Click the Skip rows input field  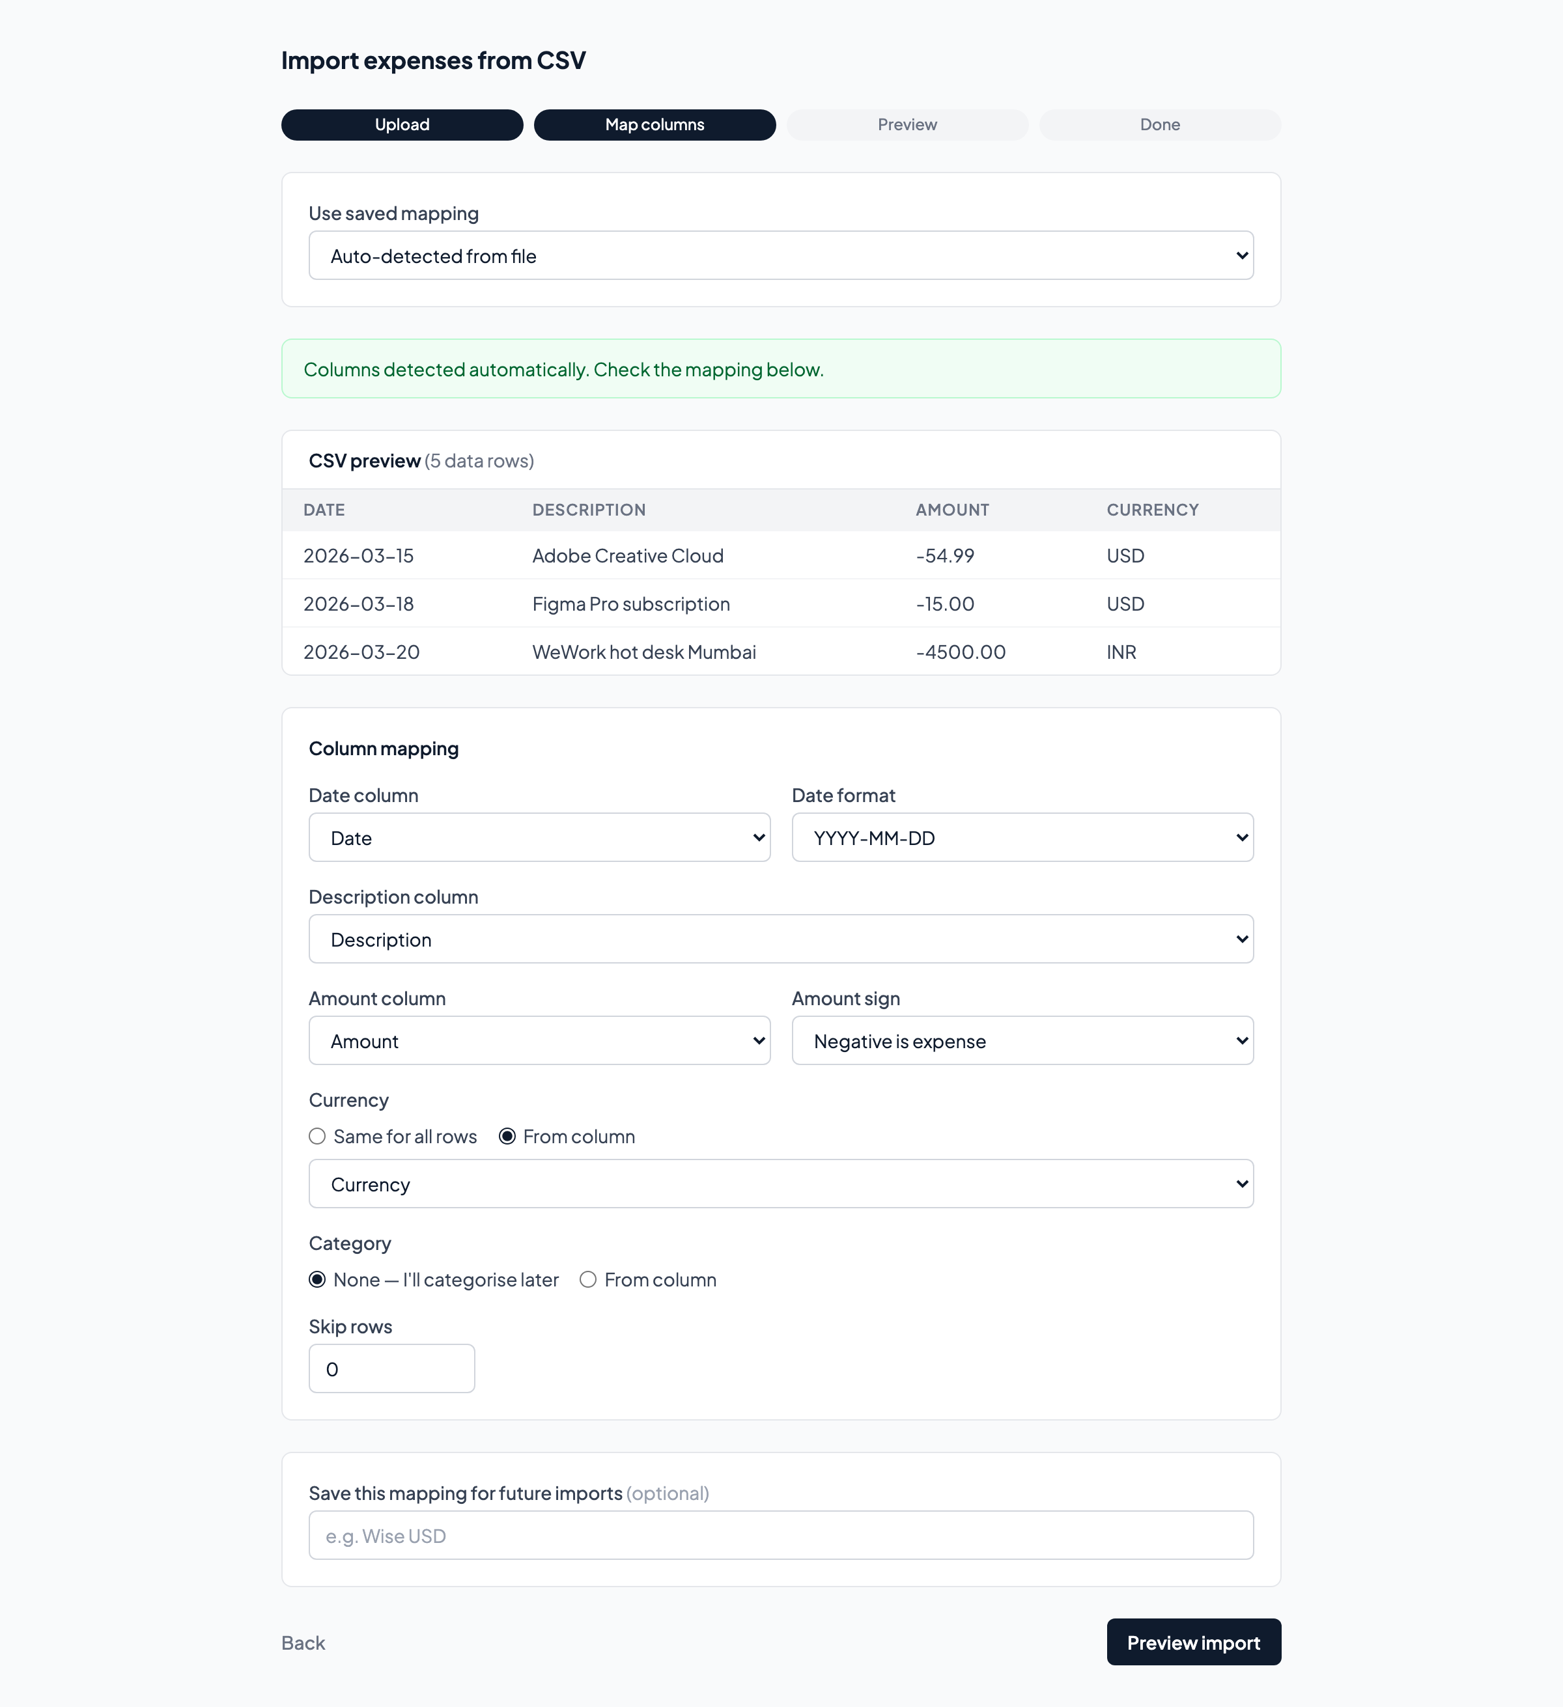(x=391, y=1368)
